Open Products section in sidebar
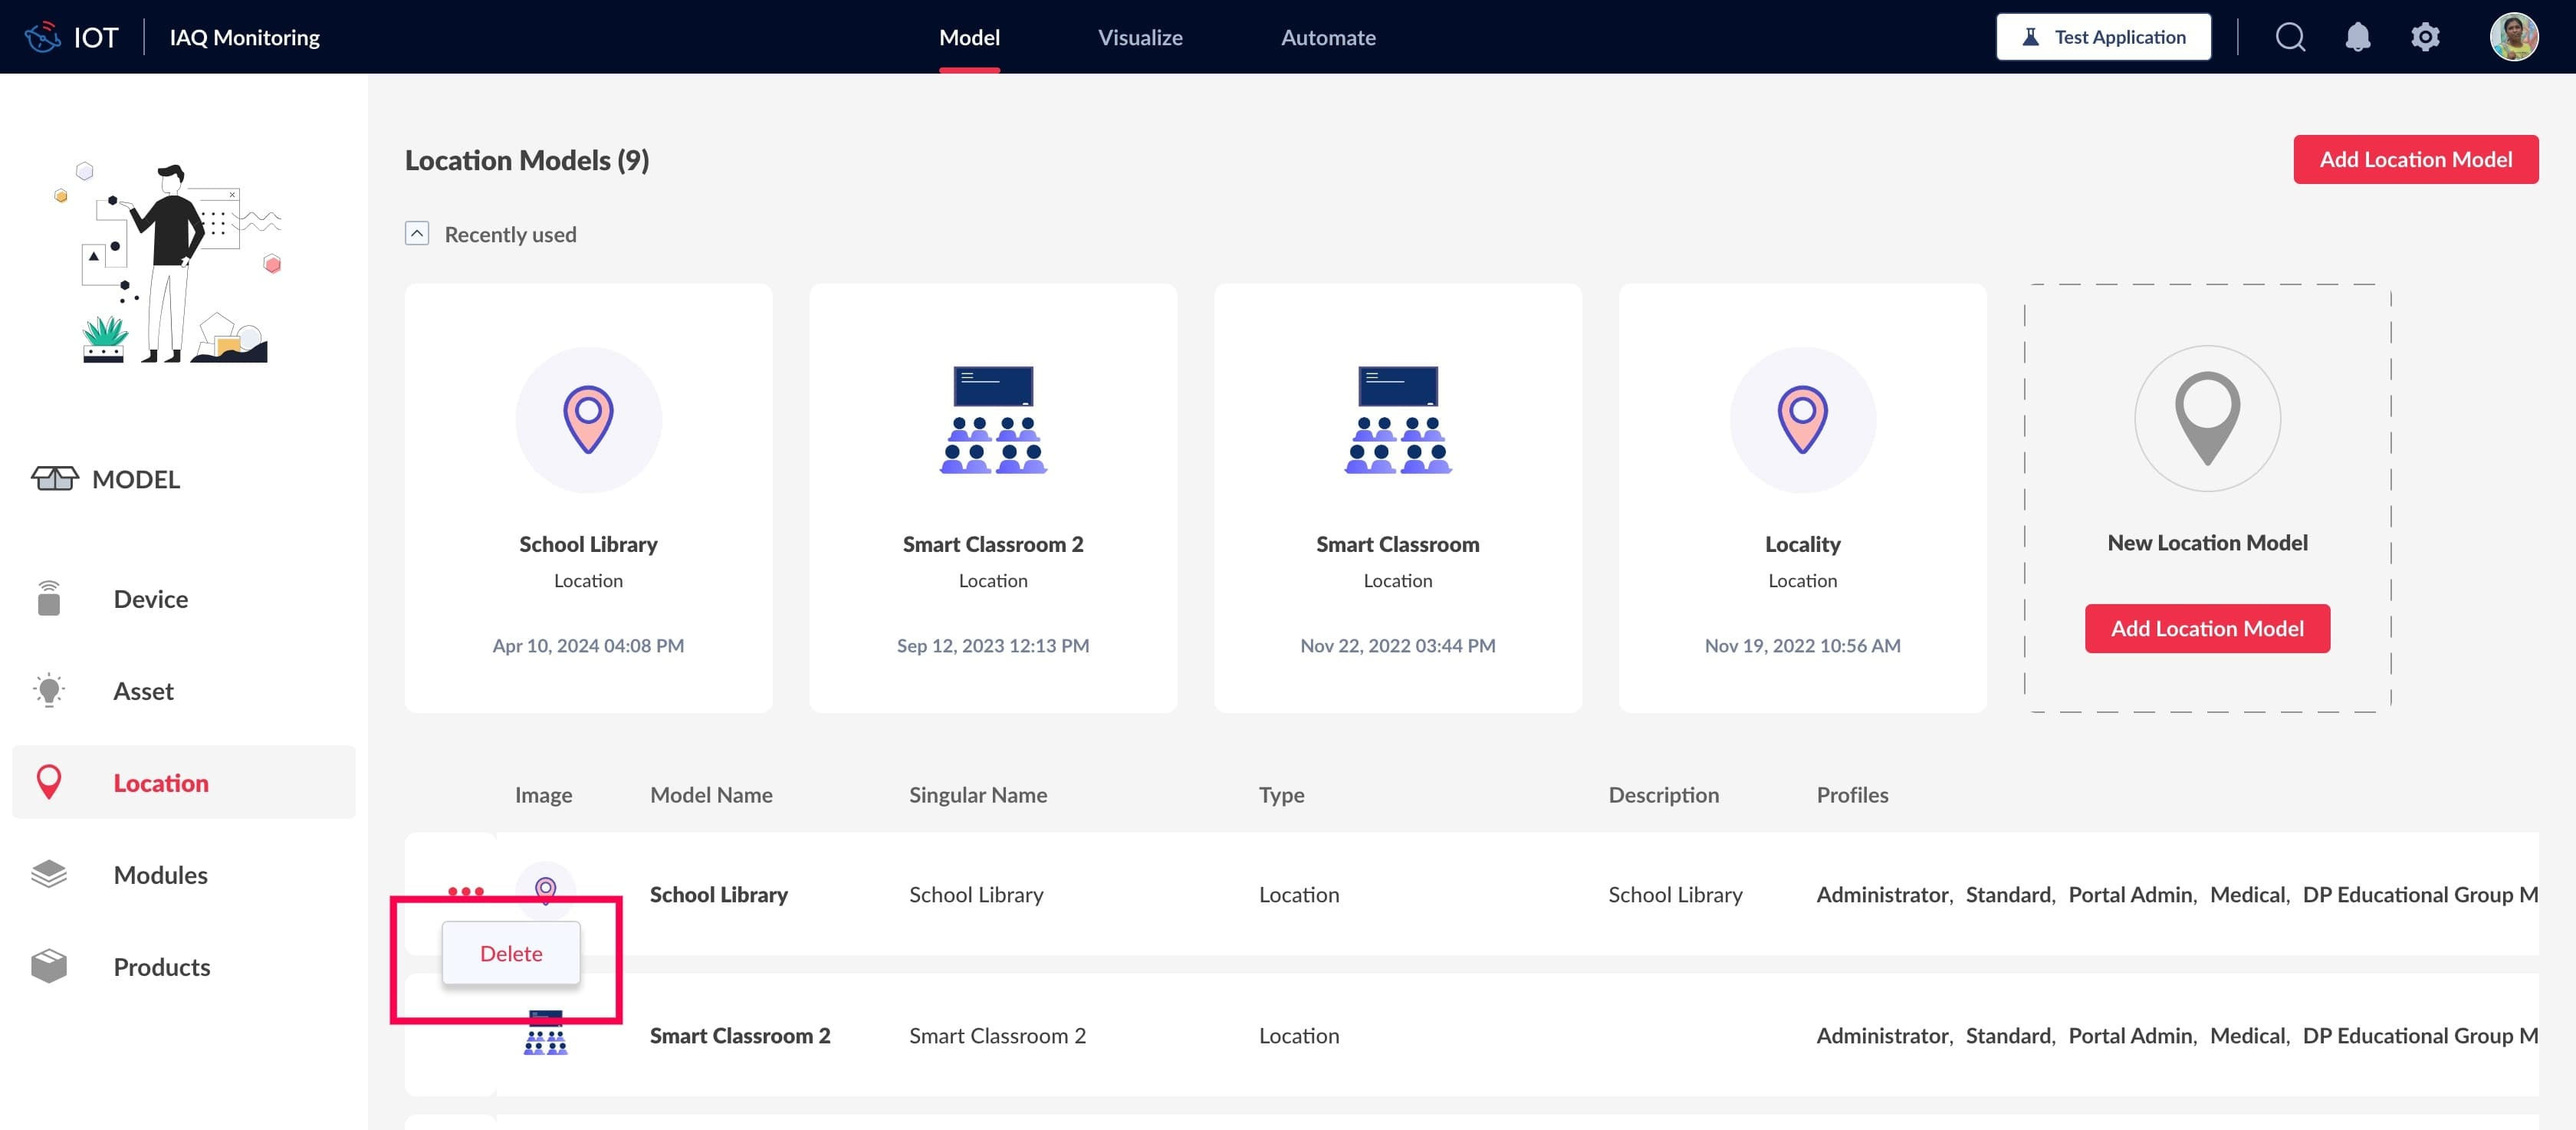The height and width of the screenshot is (1130, 2576). 161,967
